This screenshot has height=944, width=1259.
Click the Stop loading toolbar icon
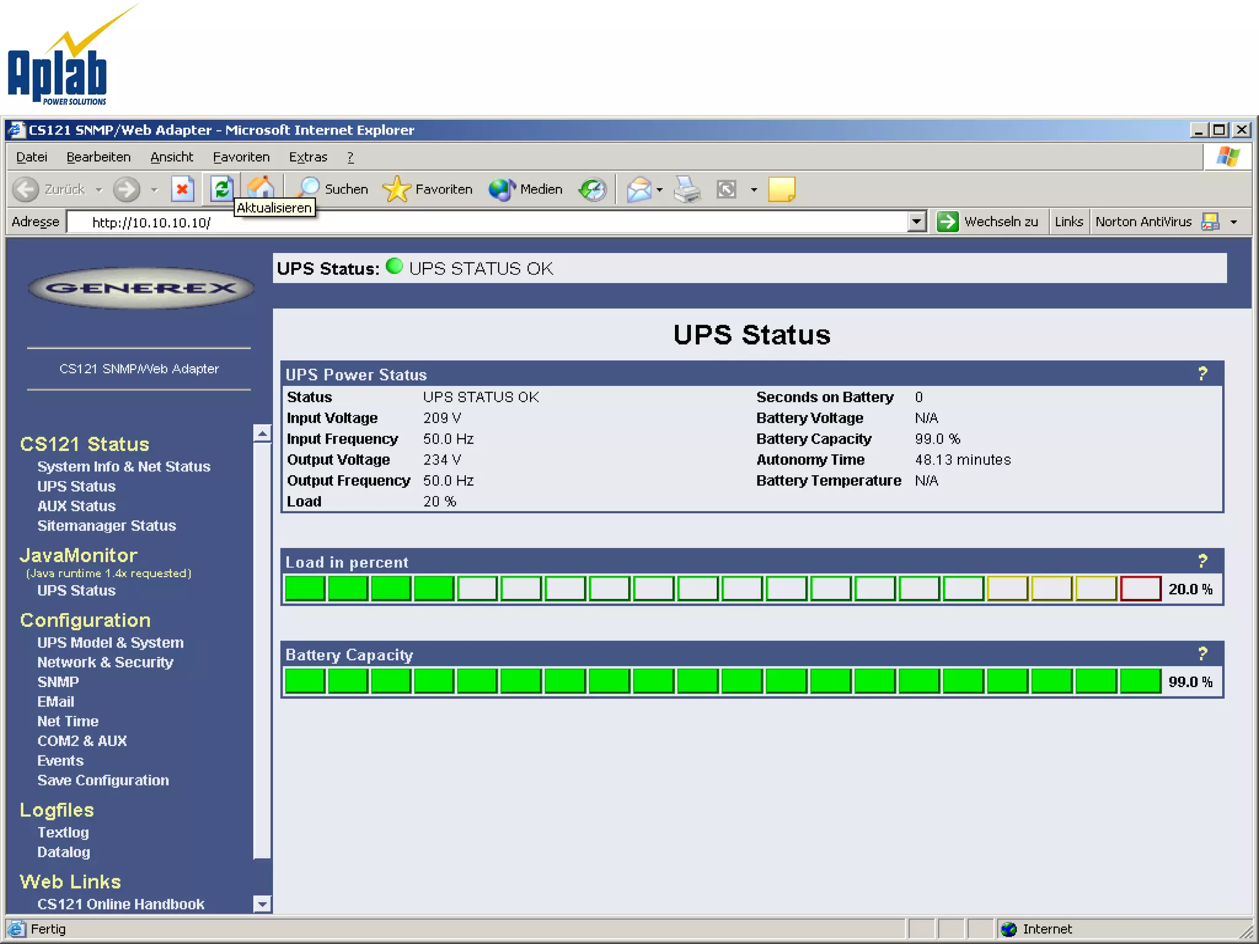pyautogui.click(x=182, y=189)
